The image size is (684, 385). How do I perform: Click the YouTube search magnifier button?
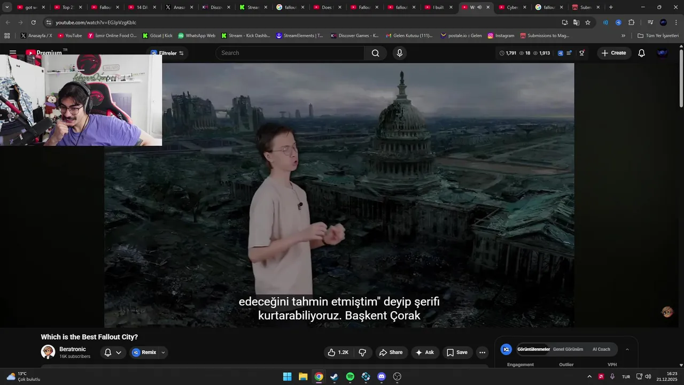[x=375, y=53]
